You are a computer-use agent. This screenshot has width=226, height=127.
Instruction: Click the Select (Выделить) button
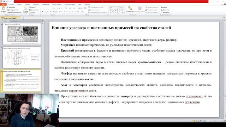coord(166,13)
